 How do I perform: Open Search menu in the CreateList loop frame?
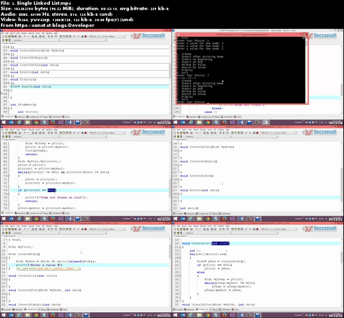tap(184, 226)
